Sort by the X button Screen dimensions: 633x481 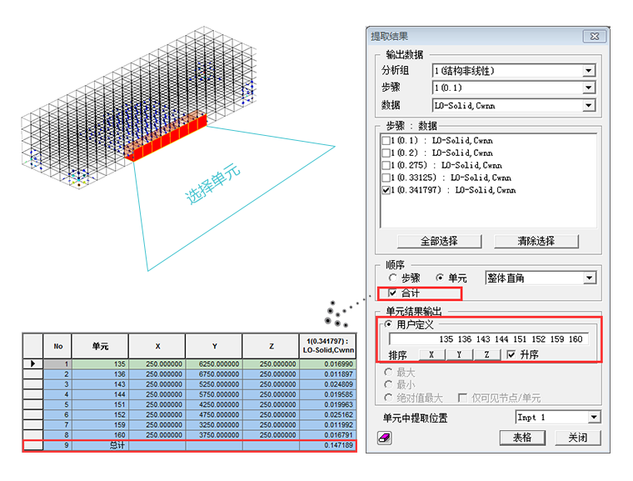[x=431, y=355]
